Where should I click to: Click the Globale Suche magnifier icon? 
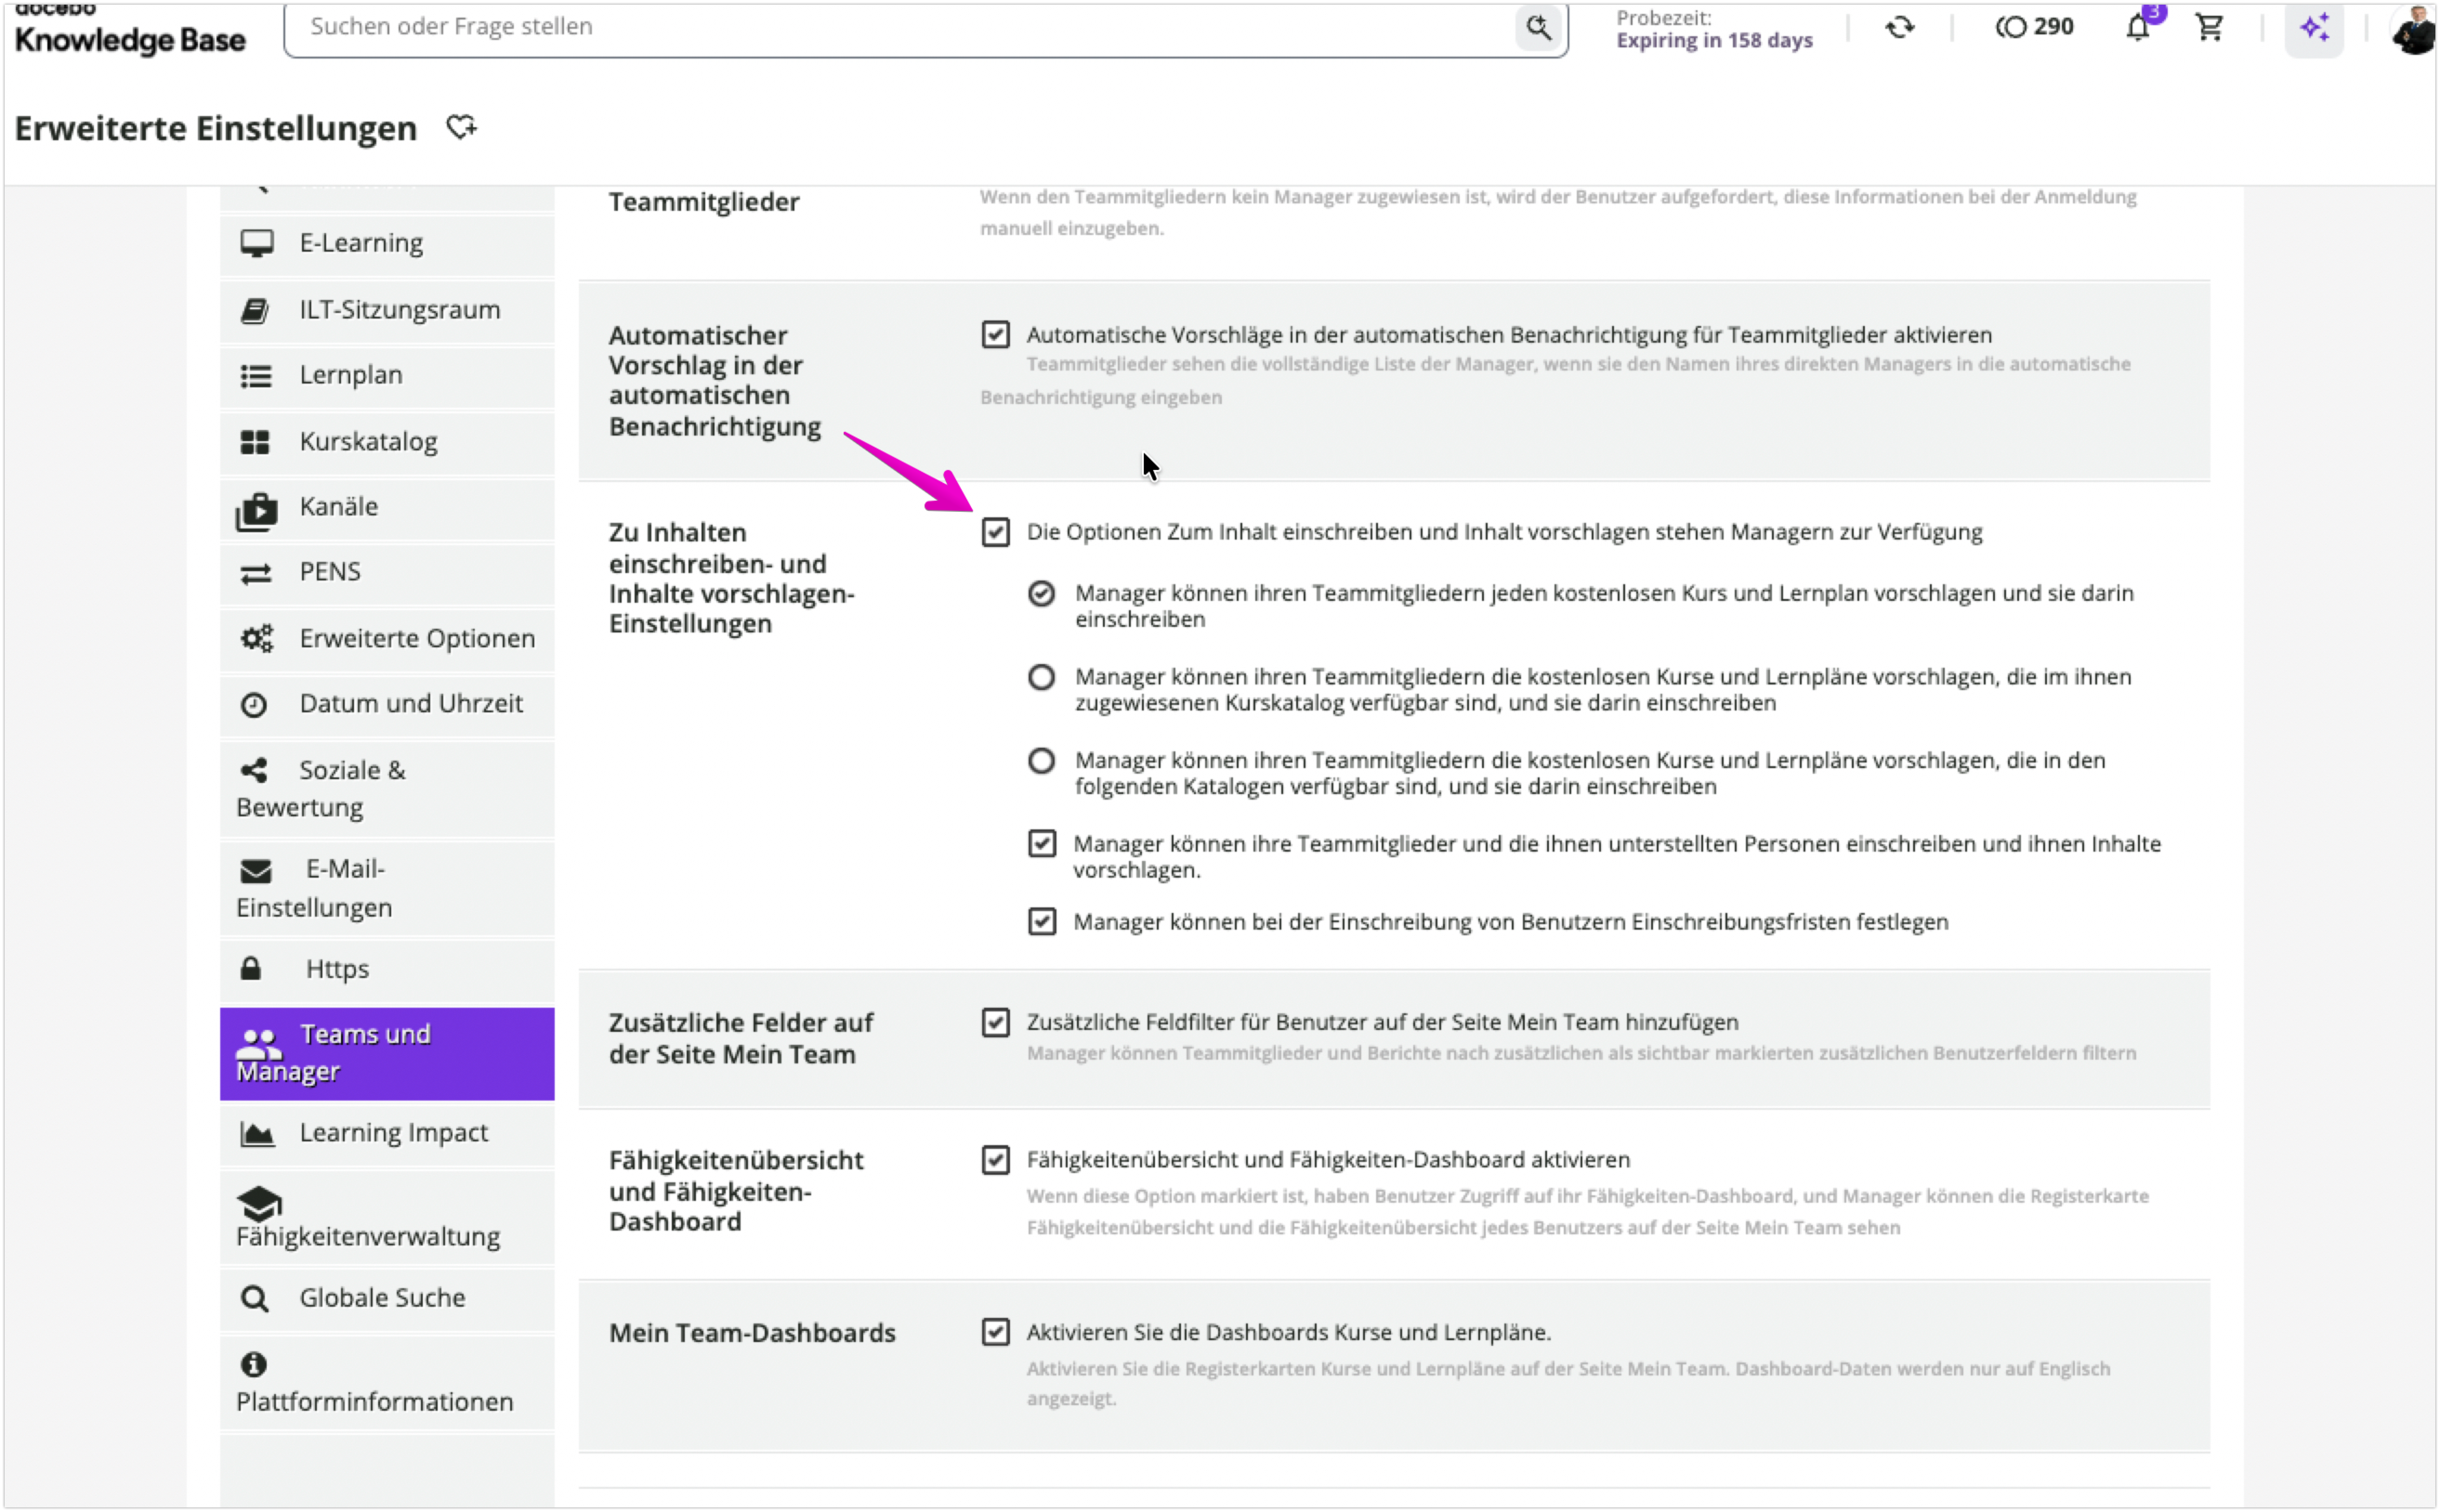[x=254, y=1298]
